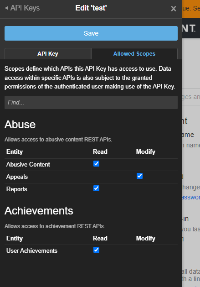Save the API key changes

coord(91,33)
